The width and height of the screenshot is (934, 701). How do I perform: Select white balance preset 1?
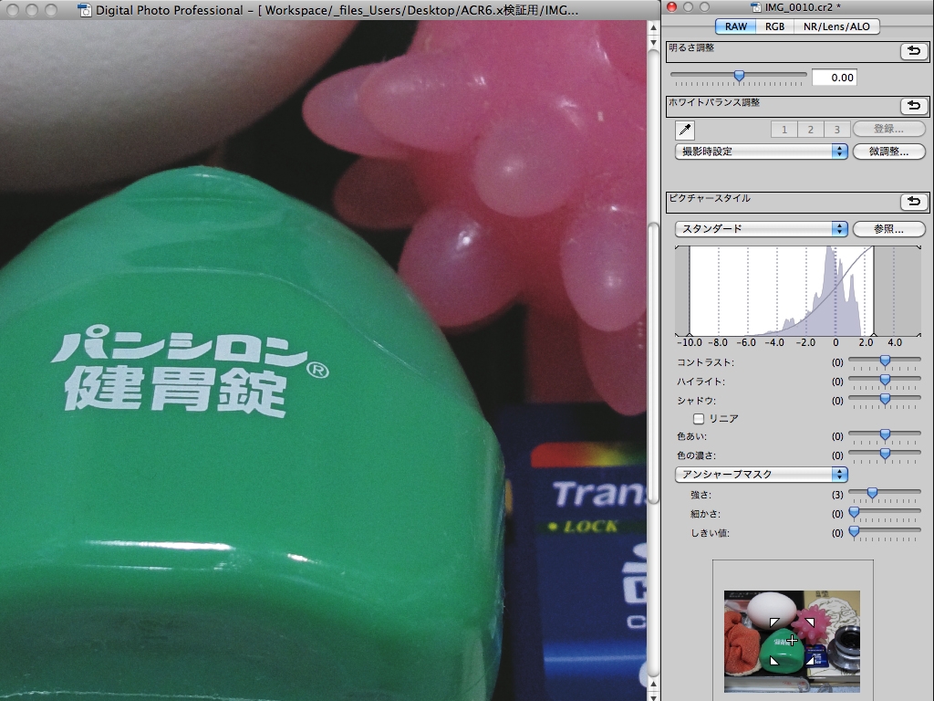pos(784,130)
